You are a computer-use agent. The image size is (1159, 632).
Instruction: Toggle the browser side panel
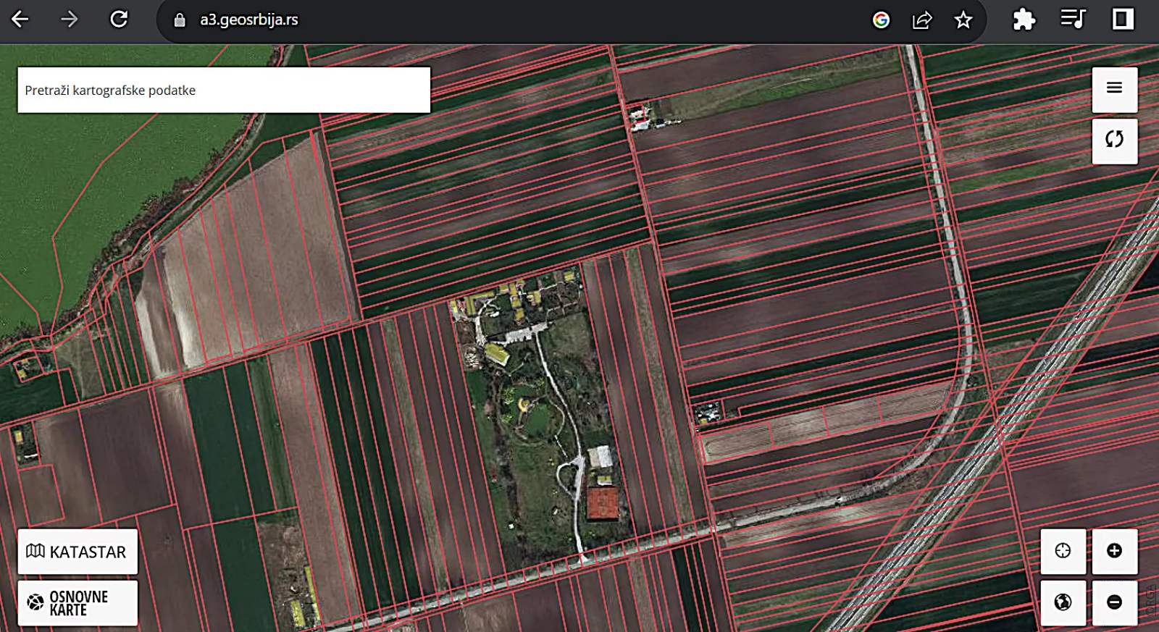pyautogui.click(x=1123, y=20)
